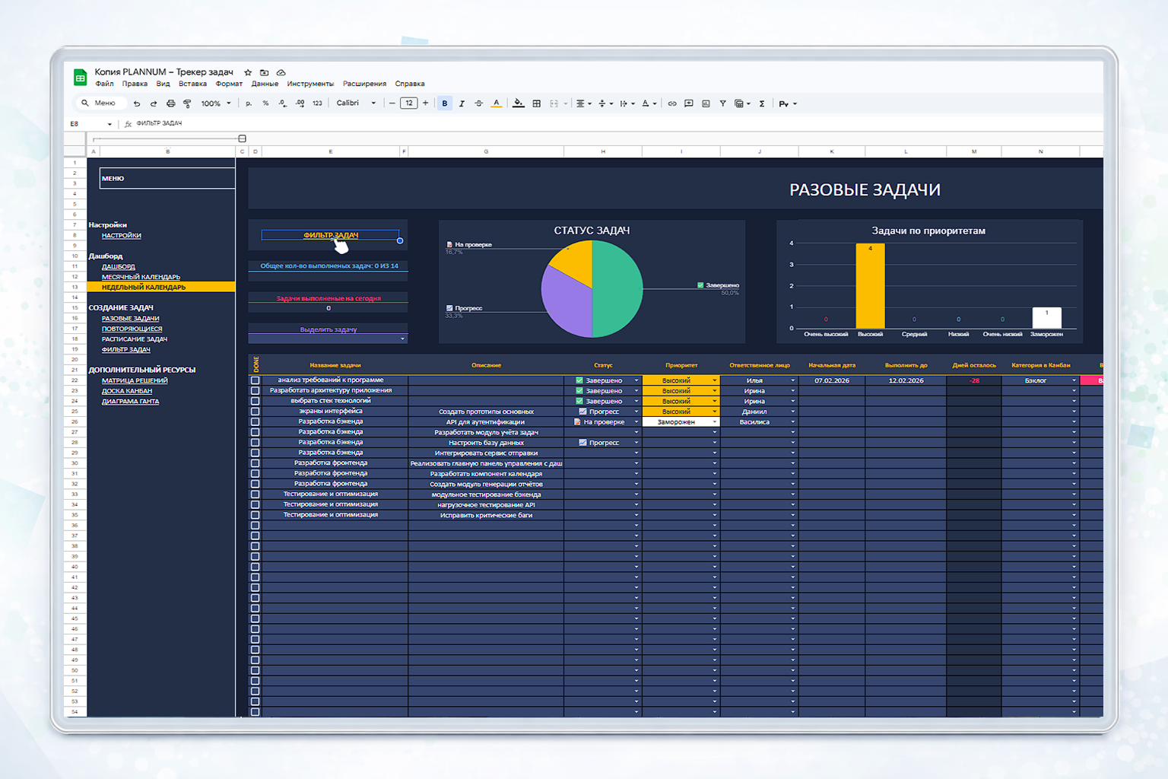Open the borders grid tool
The image size is (1168, 779).
[536, 103]
